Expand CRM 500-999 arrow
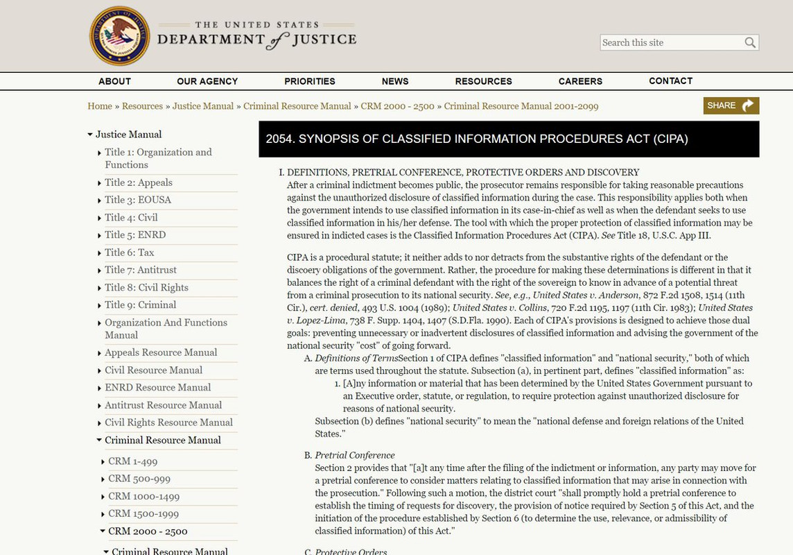 pos(103,479)
